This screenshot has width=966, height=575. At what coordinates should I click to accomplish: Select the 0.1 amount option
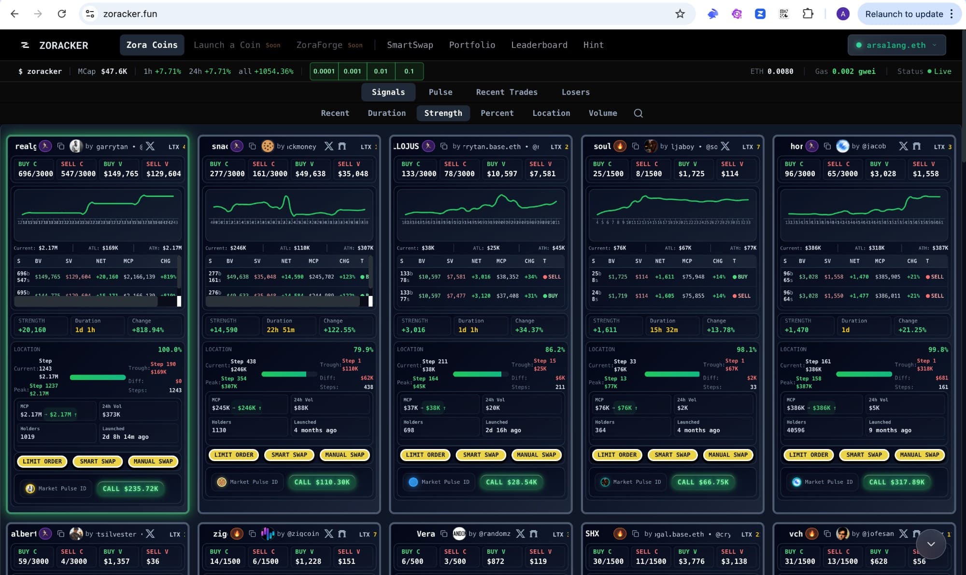(x=409, y=71)
